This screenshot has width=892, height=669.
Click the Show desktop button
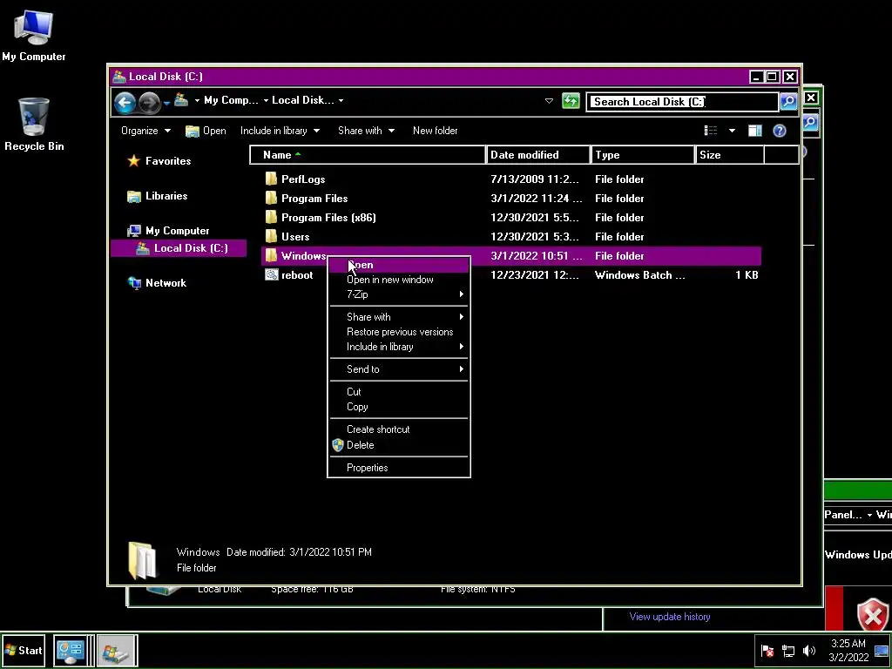[x=882, y=650]
